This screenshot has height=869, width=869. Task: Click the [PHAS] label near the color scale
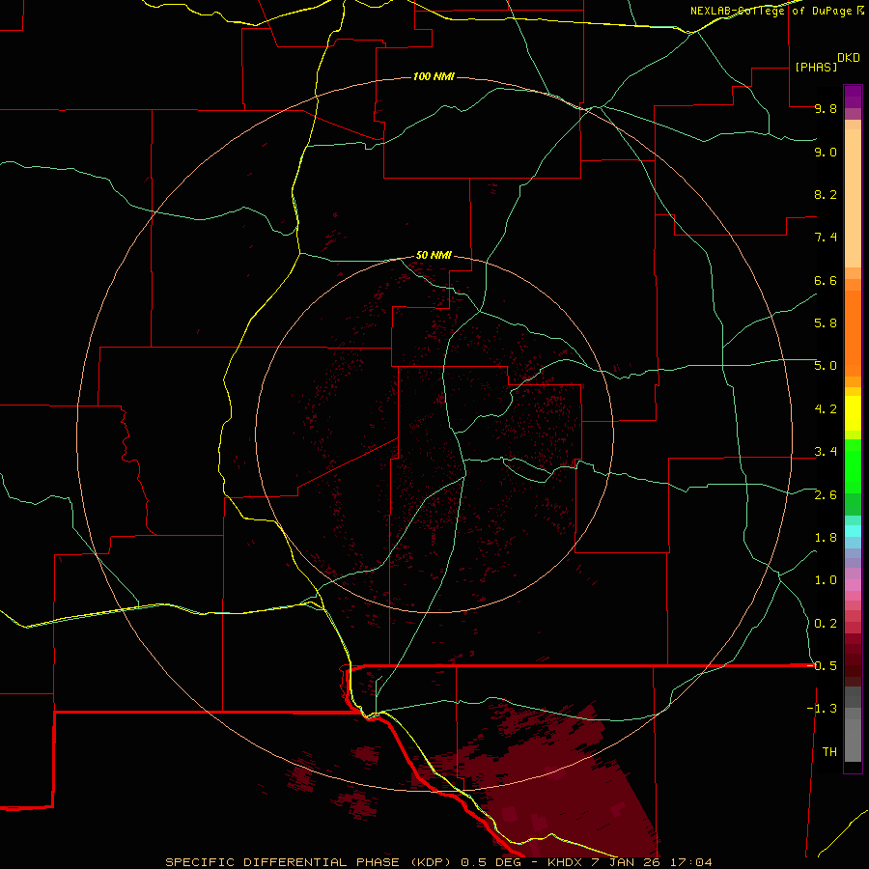coord(816,67)
